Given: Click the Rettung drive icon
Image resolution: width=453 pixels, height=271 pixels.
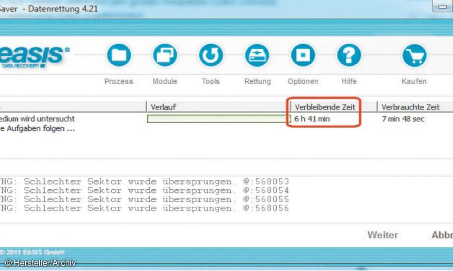Looking at the screenshot, I should [257, 55].
